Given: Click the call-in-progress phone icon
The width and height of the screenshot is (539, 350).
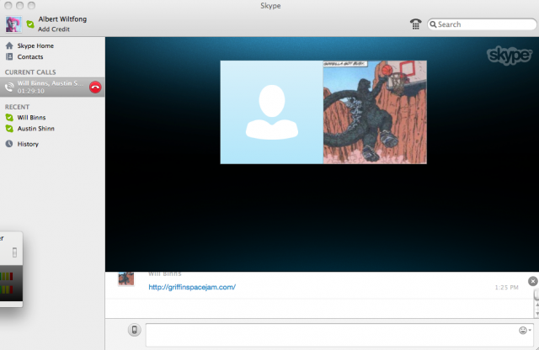Looking at the screenshot, I should click(x=9, y=87).
